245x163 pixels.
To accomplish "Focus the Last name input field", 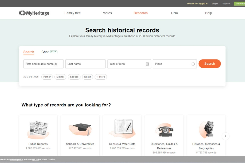I will click(x=85, y=64).
